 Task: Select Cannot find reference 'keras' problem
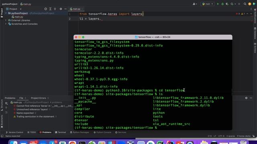click(x=43, y=106)
